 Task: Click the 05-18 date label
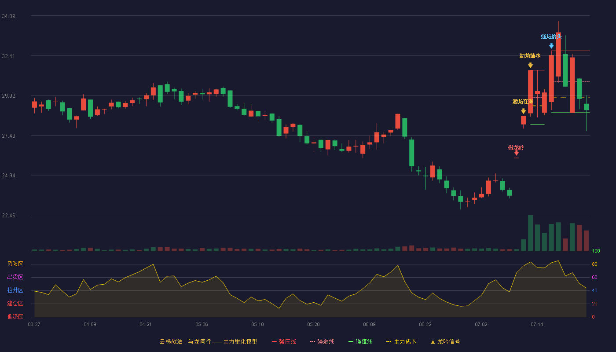click(x=257, y=324)
